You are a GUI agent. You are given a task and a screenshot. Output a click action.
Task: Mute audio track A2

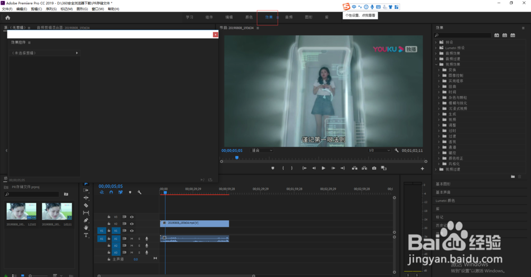click(132, 246)
